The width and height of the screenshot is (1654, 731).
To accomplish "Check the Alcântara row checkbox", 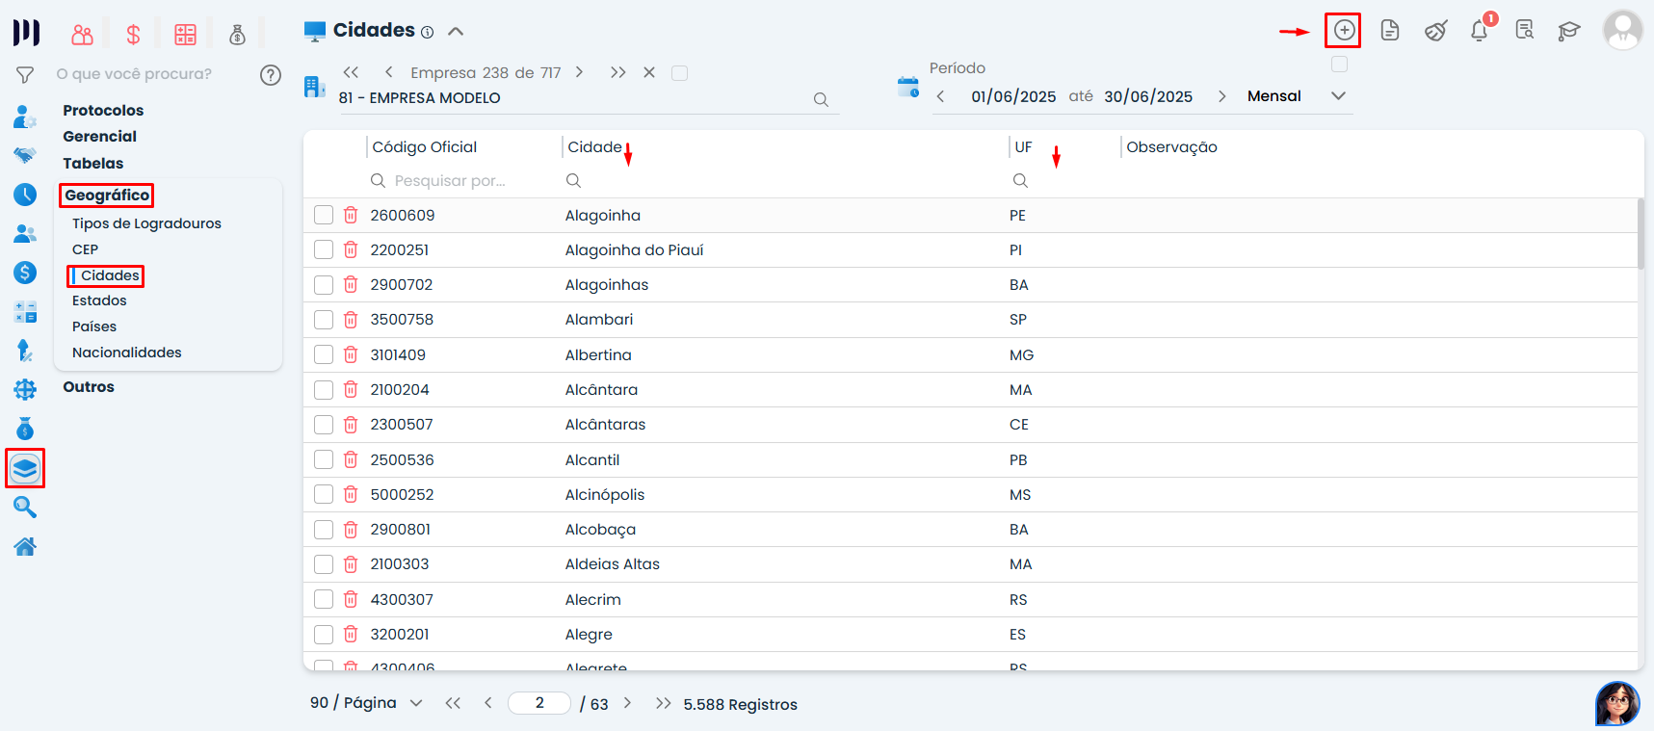I will [x=324, y=390].
